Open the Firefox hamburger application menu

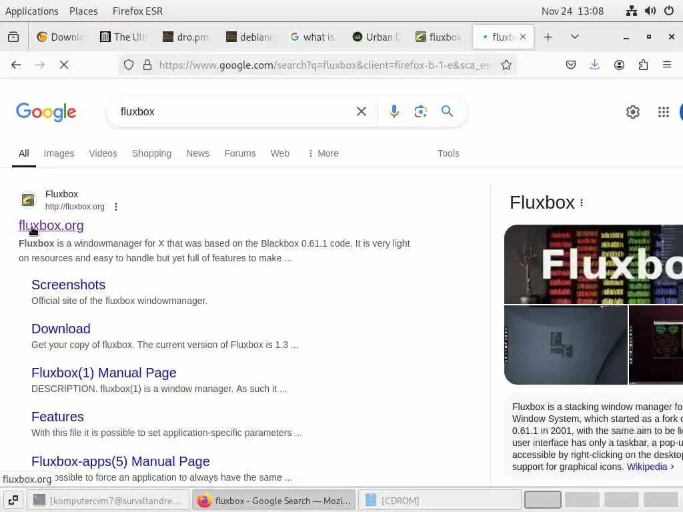[667, 65]
